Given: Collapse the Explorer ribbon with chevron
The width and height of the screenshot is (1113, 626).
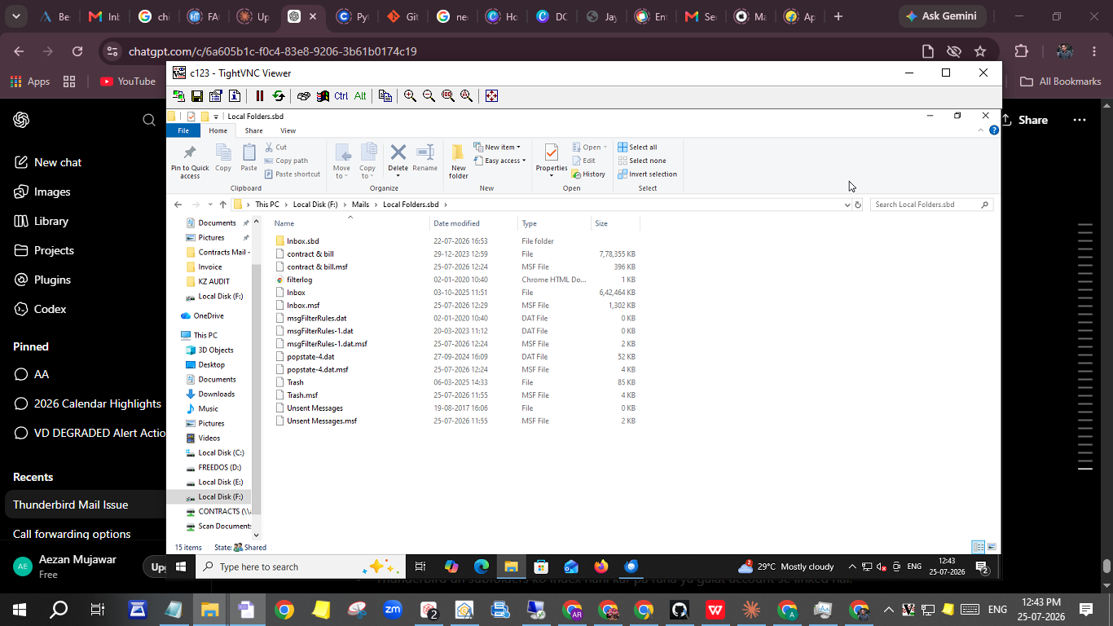Looking at the screenshot, I should click(x=981, y=130).
